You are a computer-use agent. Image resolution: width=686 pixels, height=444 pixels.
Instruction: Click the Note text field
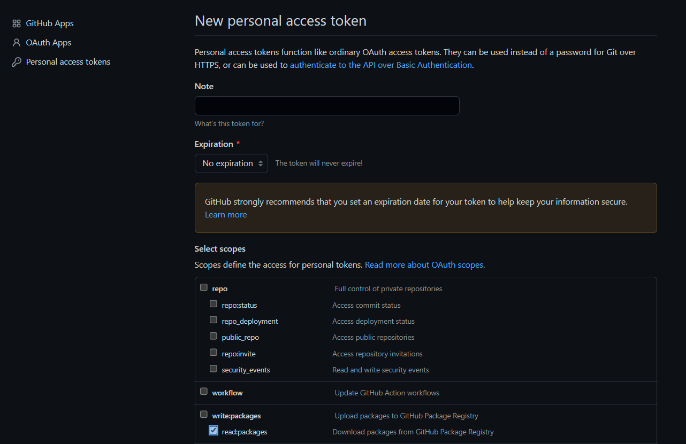(327, 106)
